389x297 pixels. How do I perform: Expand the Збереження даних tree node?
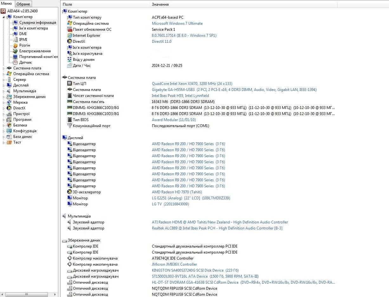tap(4, 97)
